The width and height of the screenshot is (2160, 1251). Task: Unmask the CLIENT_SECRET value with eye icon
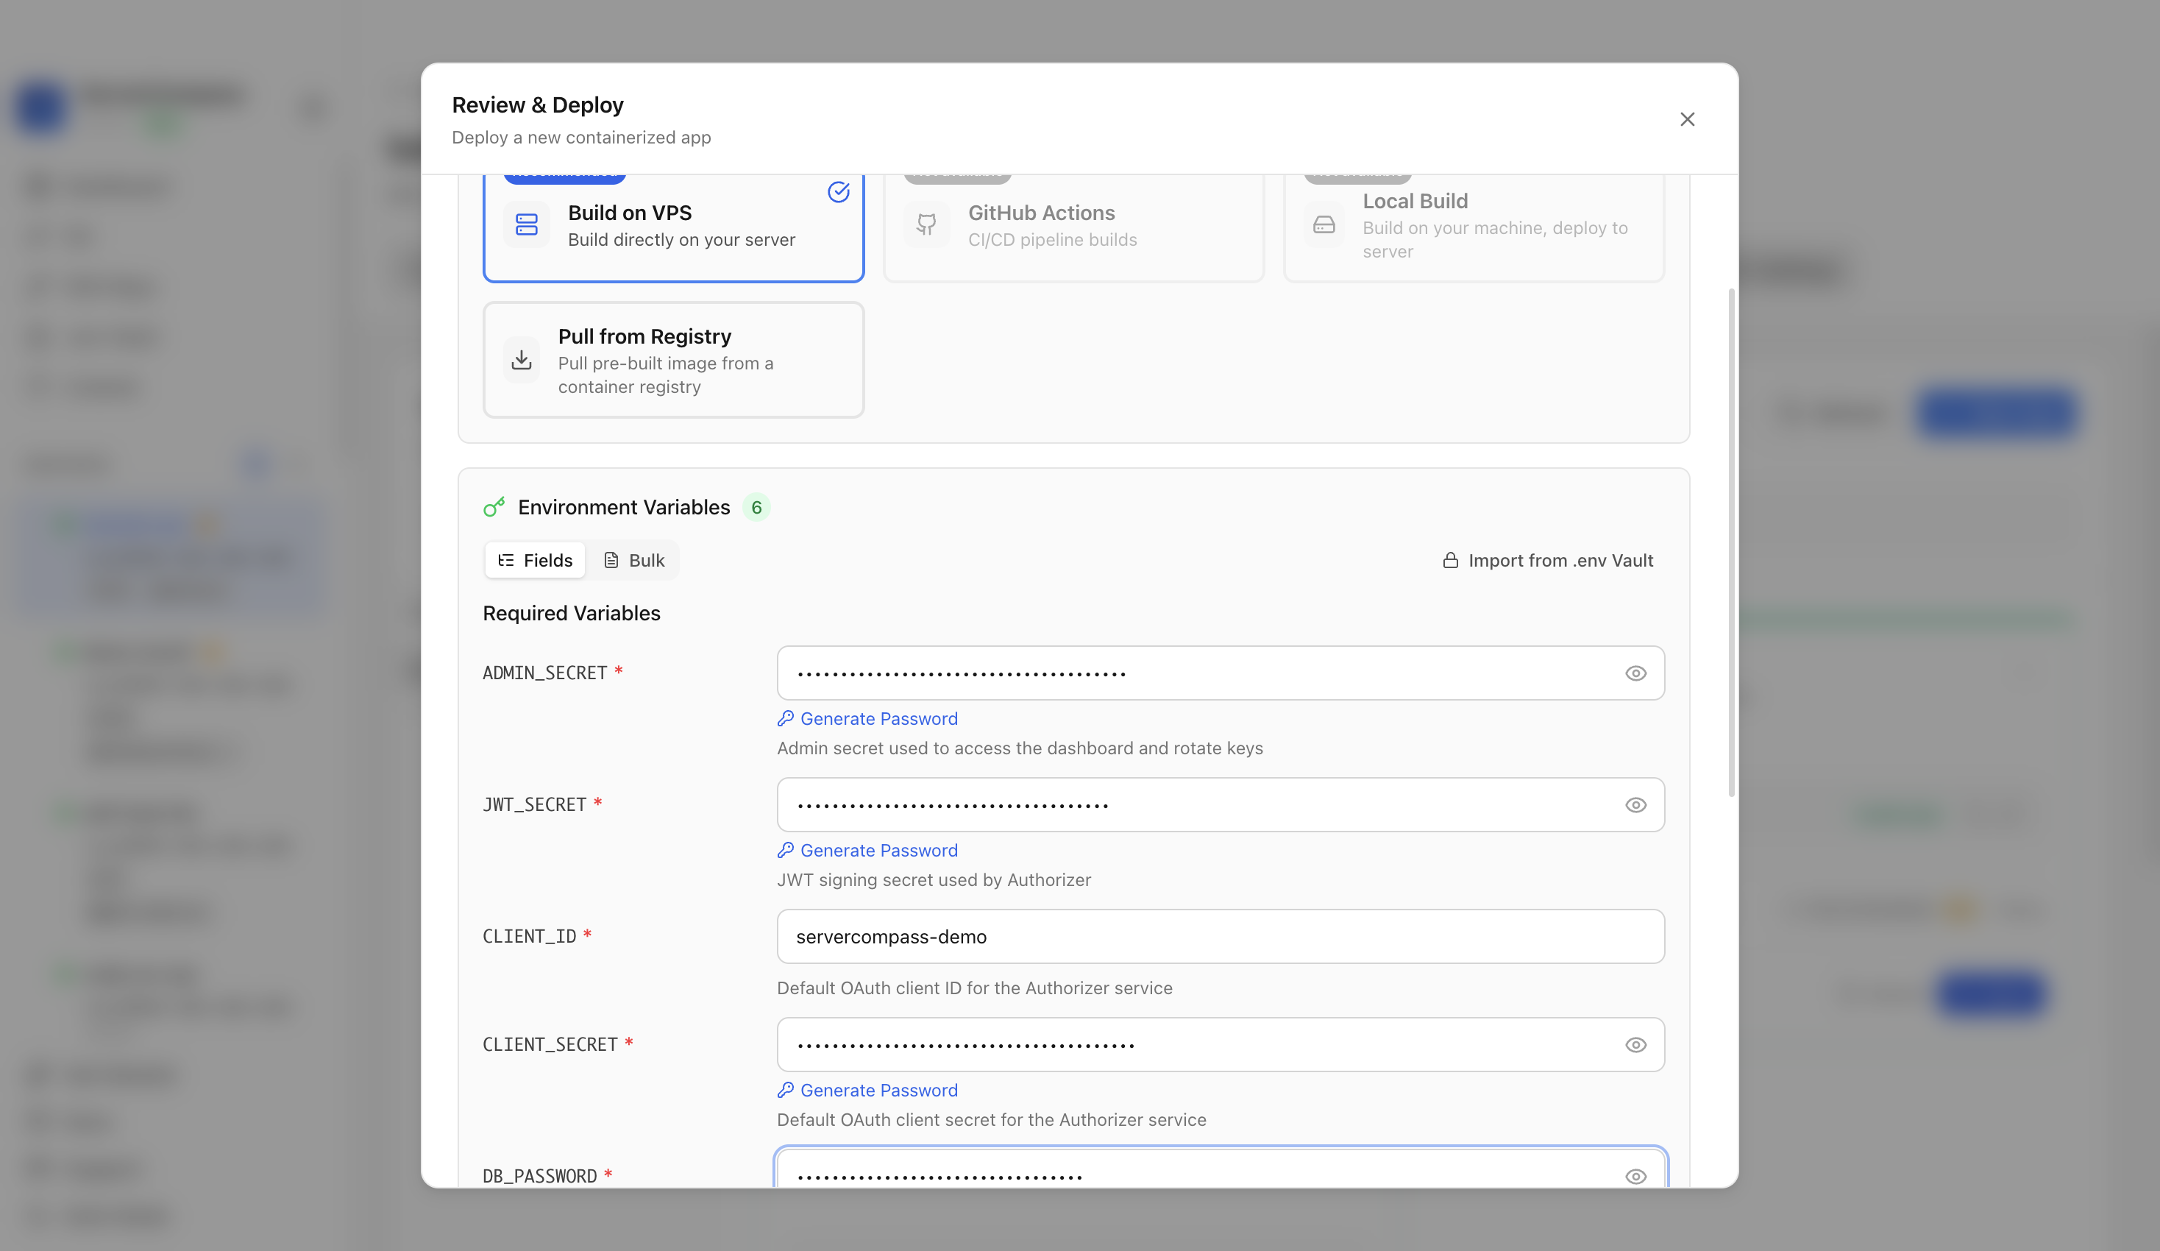pyautogui.click(x=1635, y=1044)
